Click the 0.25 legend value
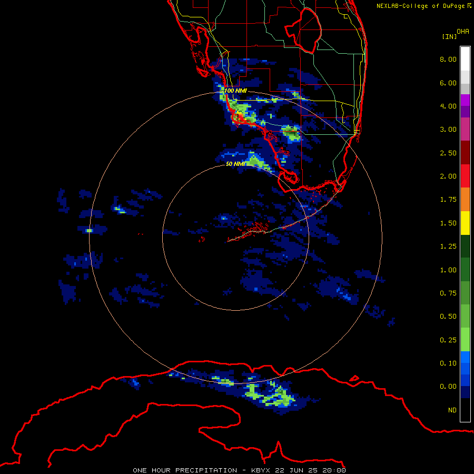 click(448, 340)
